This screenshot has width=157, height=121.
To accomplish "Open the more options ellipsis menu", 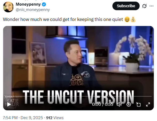I will [x=151, y=6].
